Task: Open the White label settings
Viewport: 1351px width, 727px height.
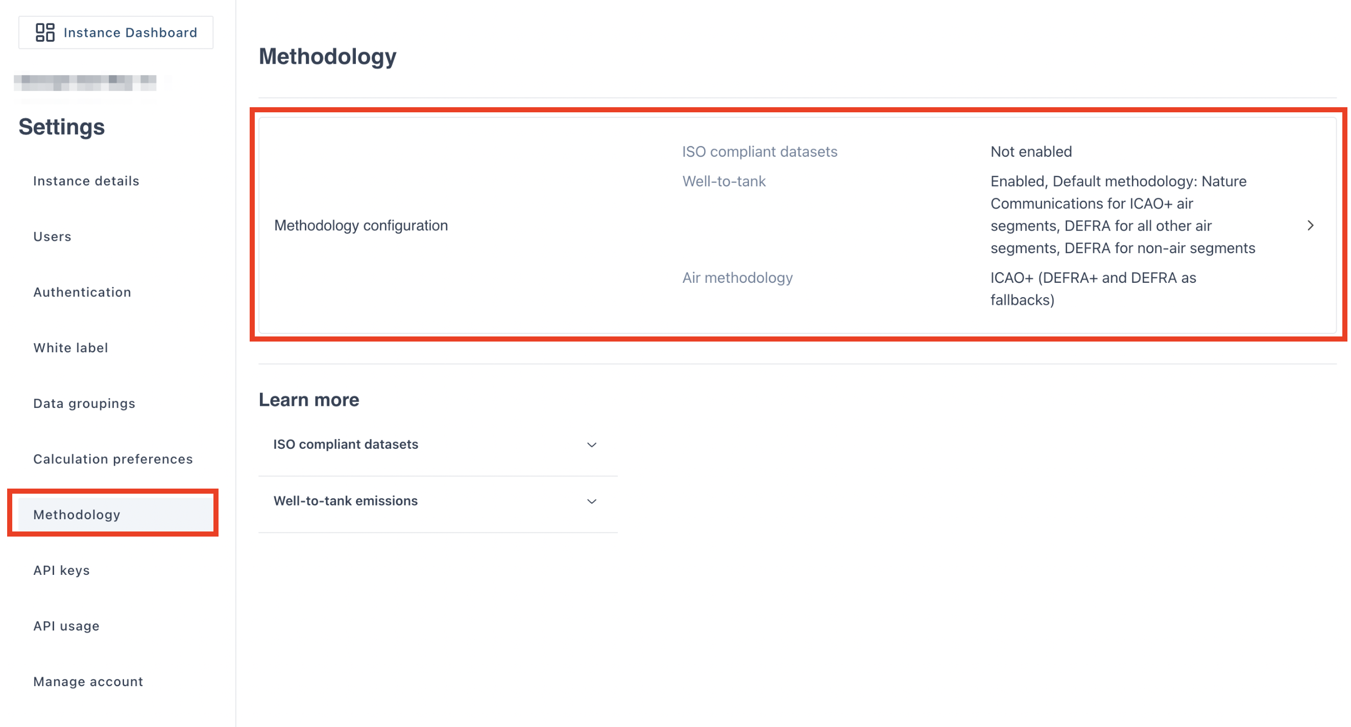Action: 70,348
